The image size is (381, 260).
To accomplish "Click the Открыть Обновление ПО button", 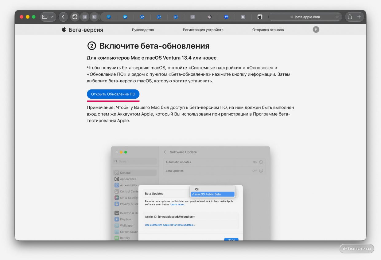I will 113,94.
